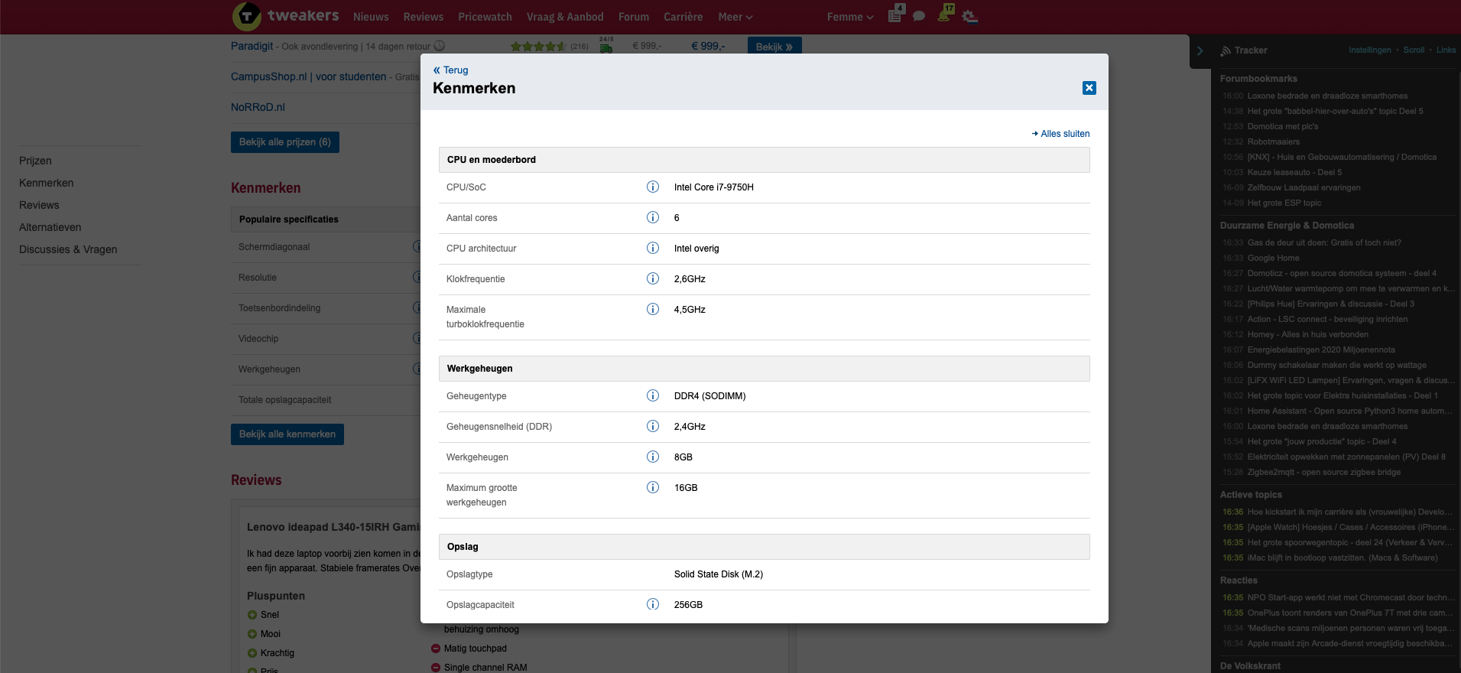Open info icon for CPU architectuur
The image size is (1461, 673).
(653, 248)
